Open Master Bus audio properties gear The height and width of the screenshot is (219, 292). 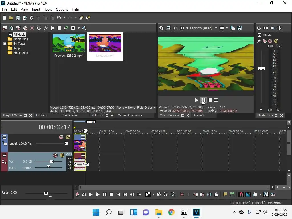pyautogui.click(x=259, y=28)
